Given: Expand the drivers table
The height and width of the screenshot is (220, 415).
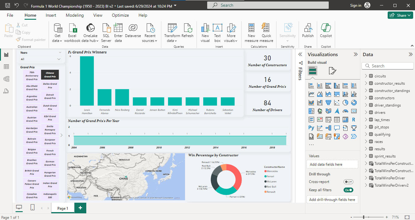Looking at the screenshot, I should [366, 113].
